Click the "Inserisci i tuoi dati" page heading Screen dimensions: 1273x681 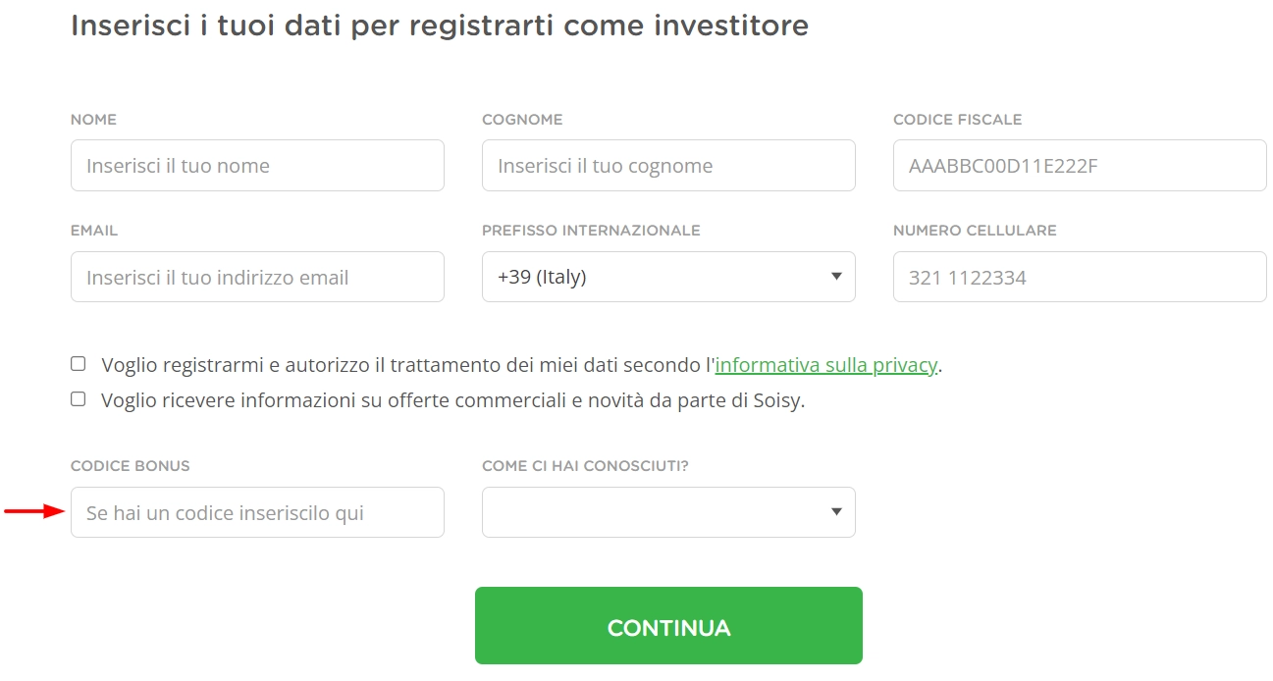coord(440,26)
